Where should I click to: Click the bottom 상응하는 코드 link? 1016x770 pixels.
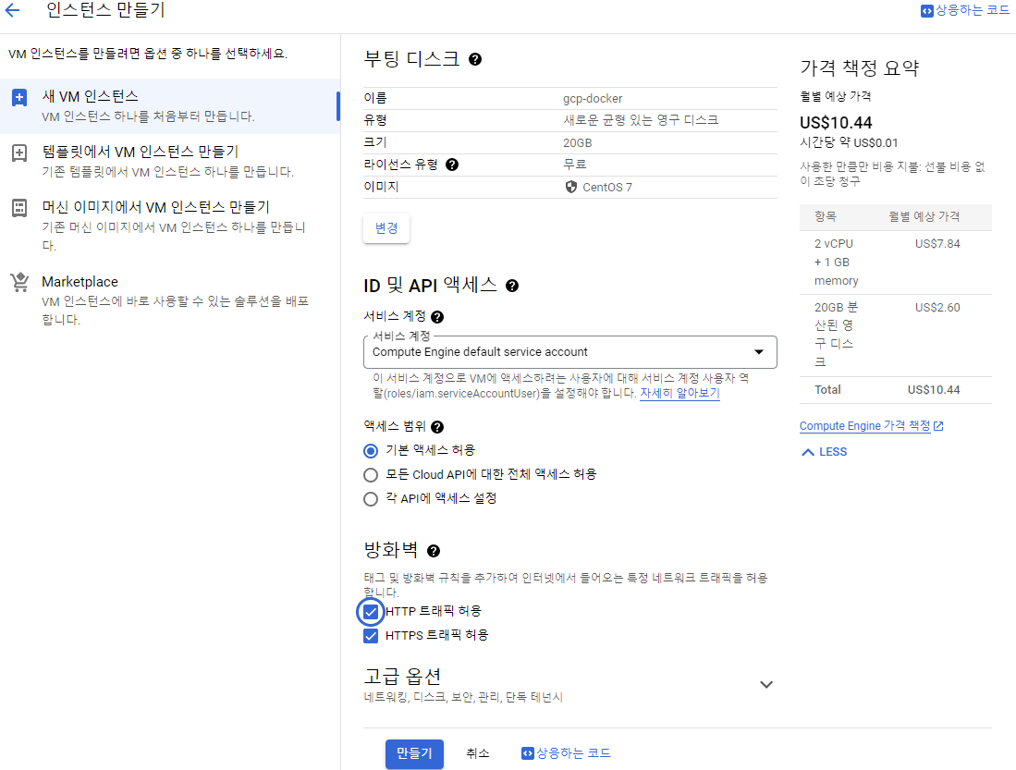567,753
